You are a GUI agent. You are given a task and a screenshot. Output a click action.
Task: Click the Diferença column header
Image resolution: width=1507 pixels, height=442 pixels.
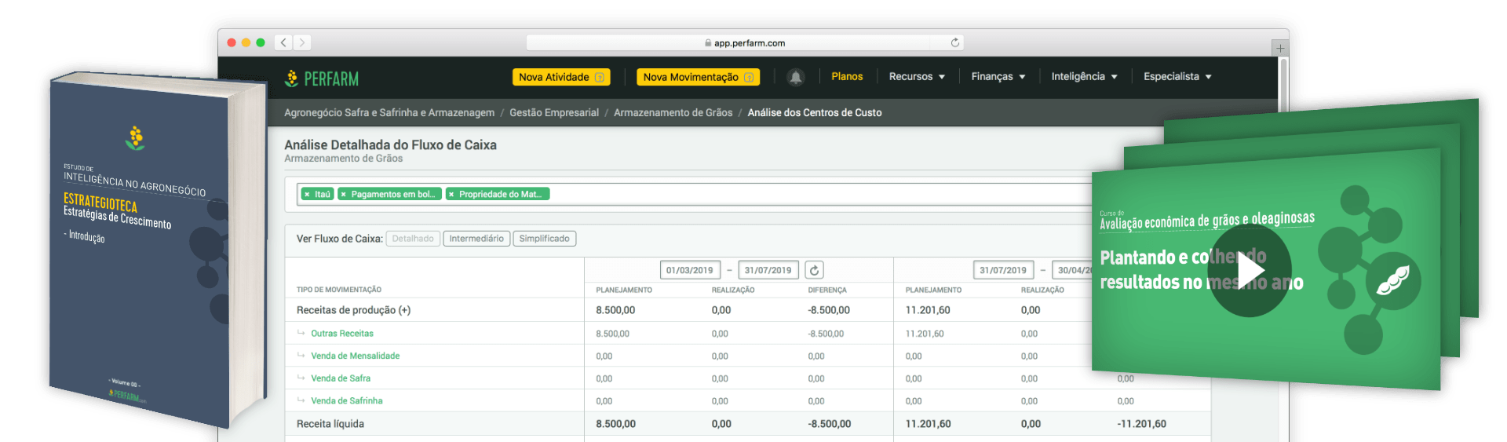827,290
